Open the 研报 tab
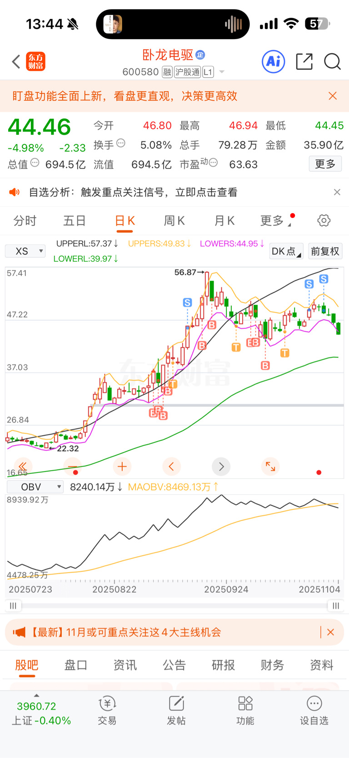This screenshot has width=349, height=758. [x=223, y=665]
